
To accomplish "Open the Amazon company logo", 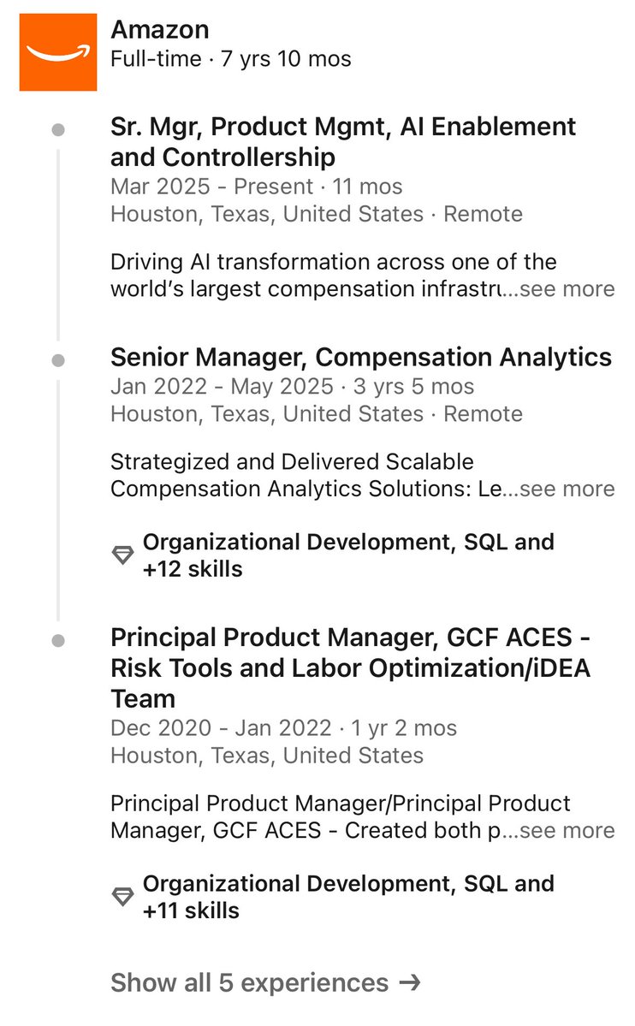I will coord(58,51).
